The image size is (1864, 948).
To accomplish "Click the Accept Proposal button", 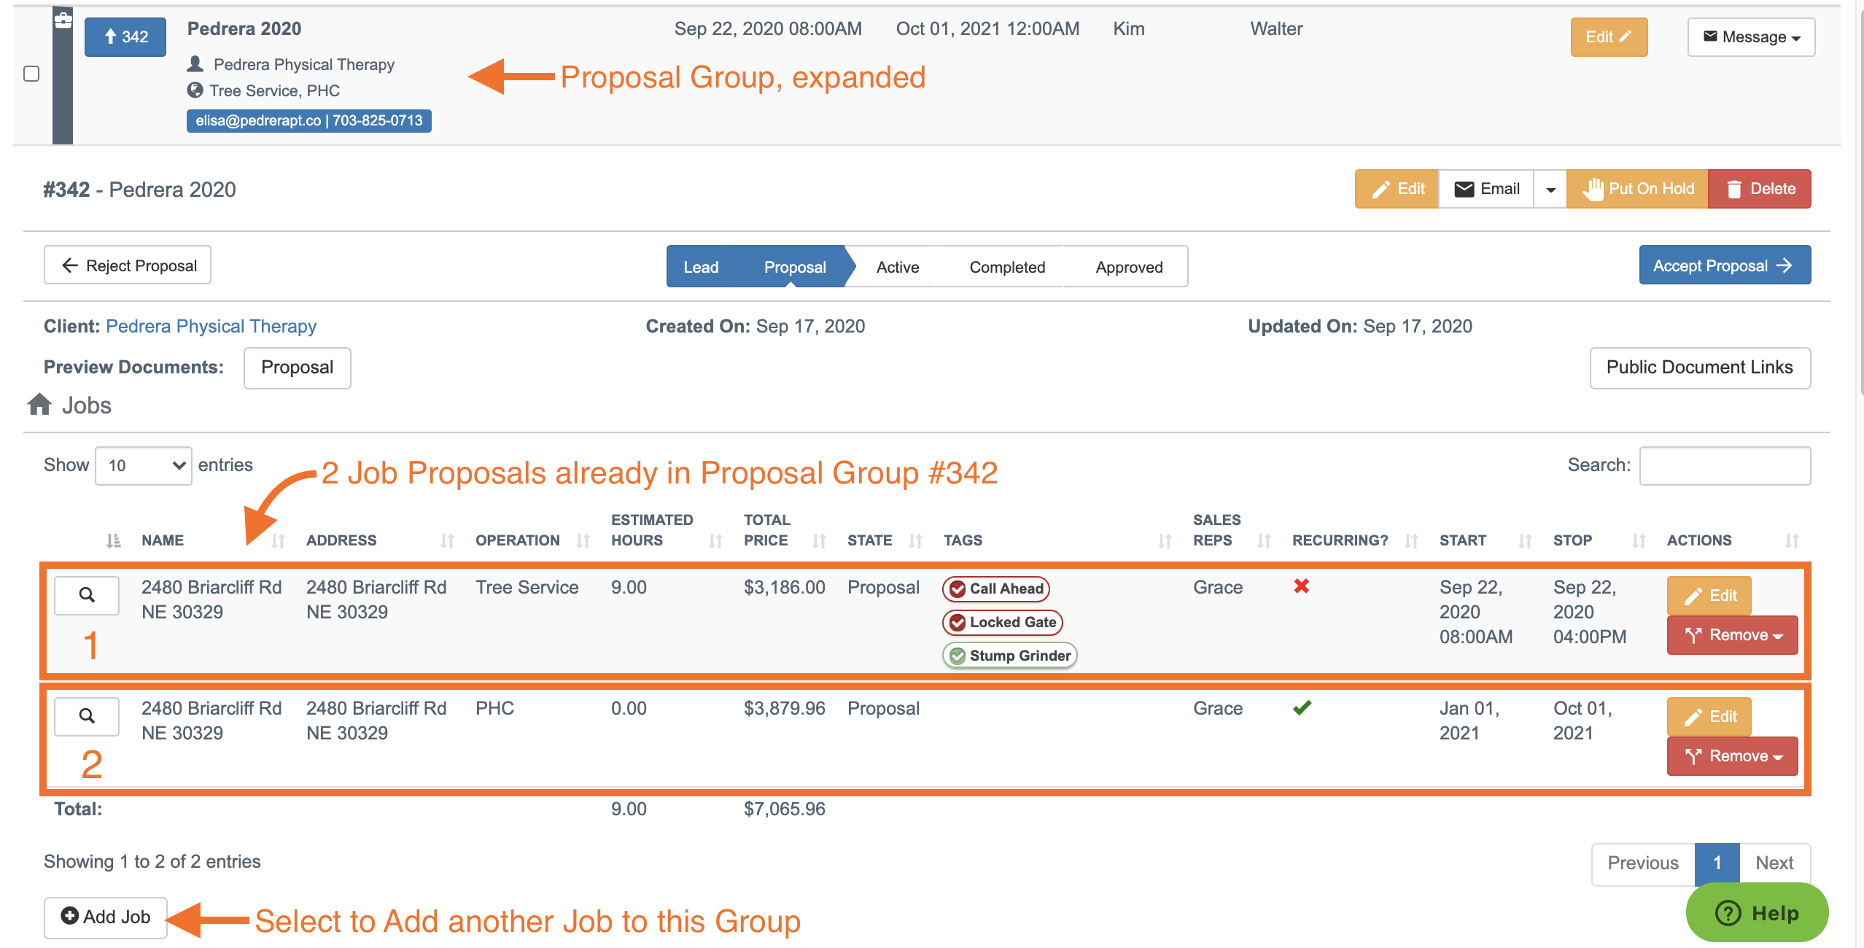I will pyautogui.click(x=1725, y=265).
